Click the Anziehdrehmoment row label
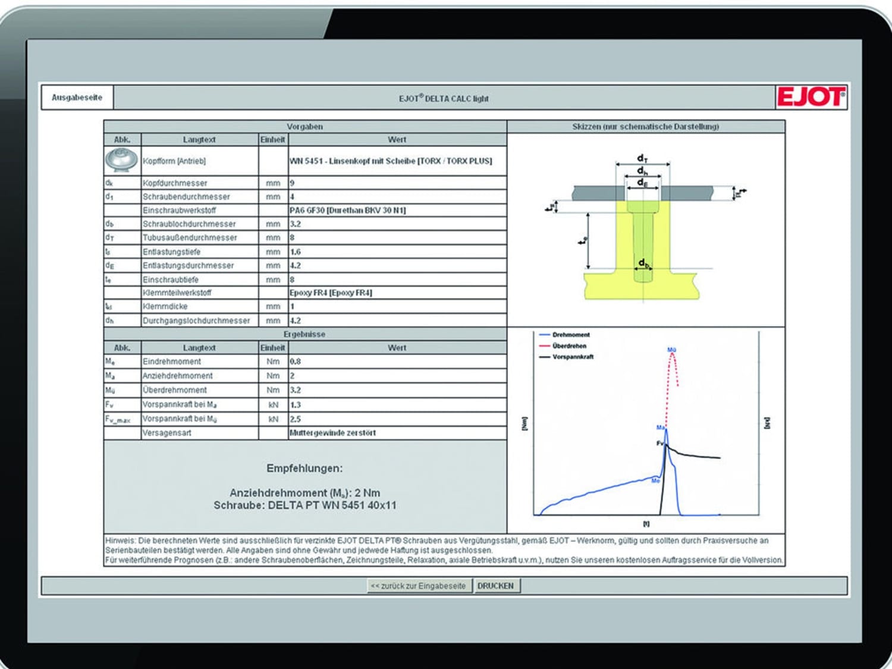The image size is (892, 669). pyautogui.click(x=178, y=376)
